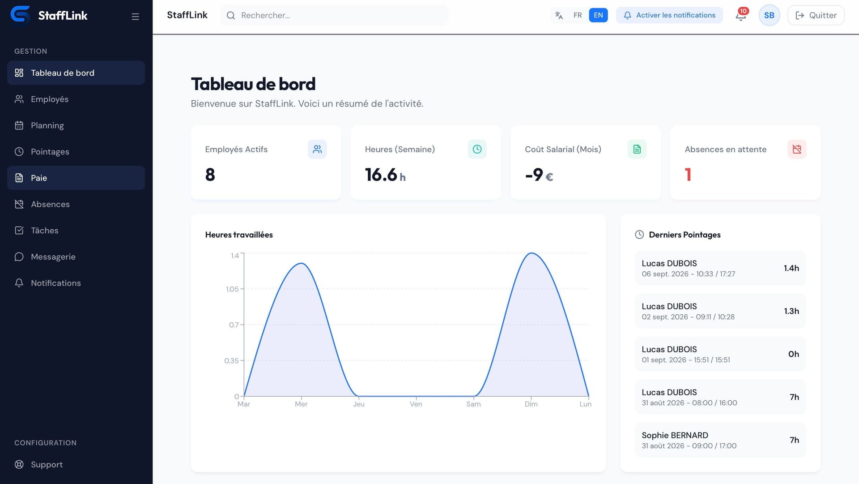
Task: Open Messagerie in the sidebar
Action: point(76,257)
